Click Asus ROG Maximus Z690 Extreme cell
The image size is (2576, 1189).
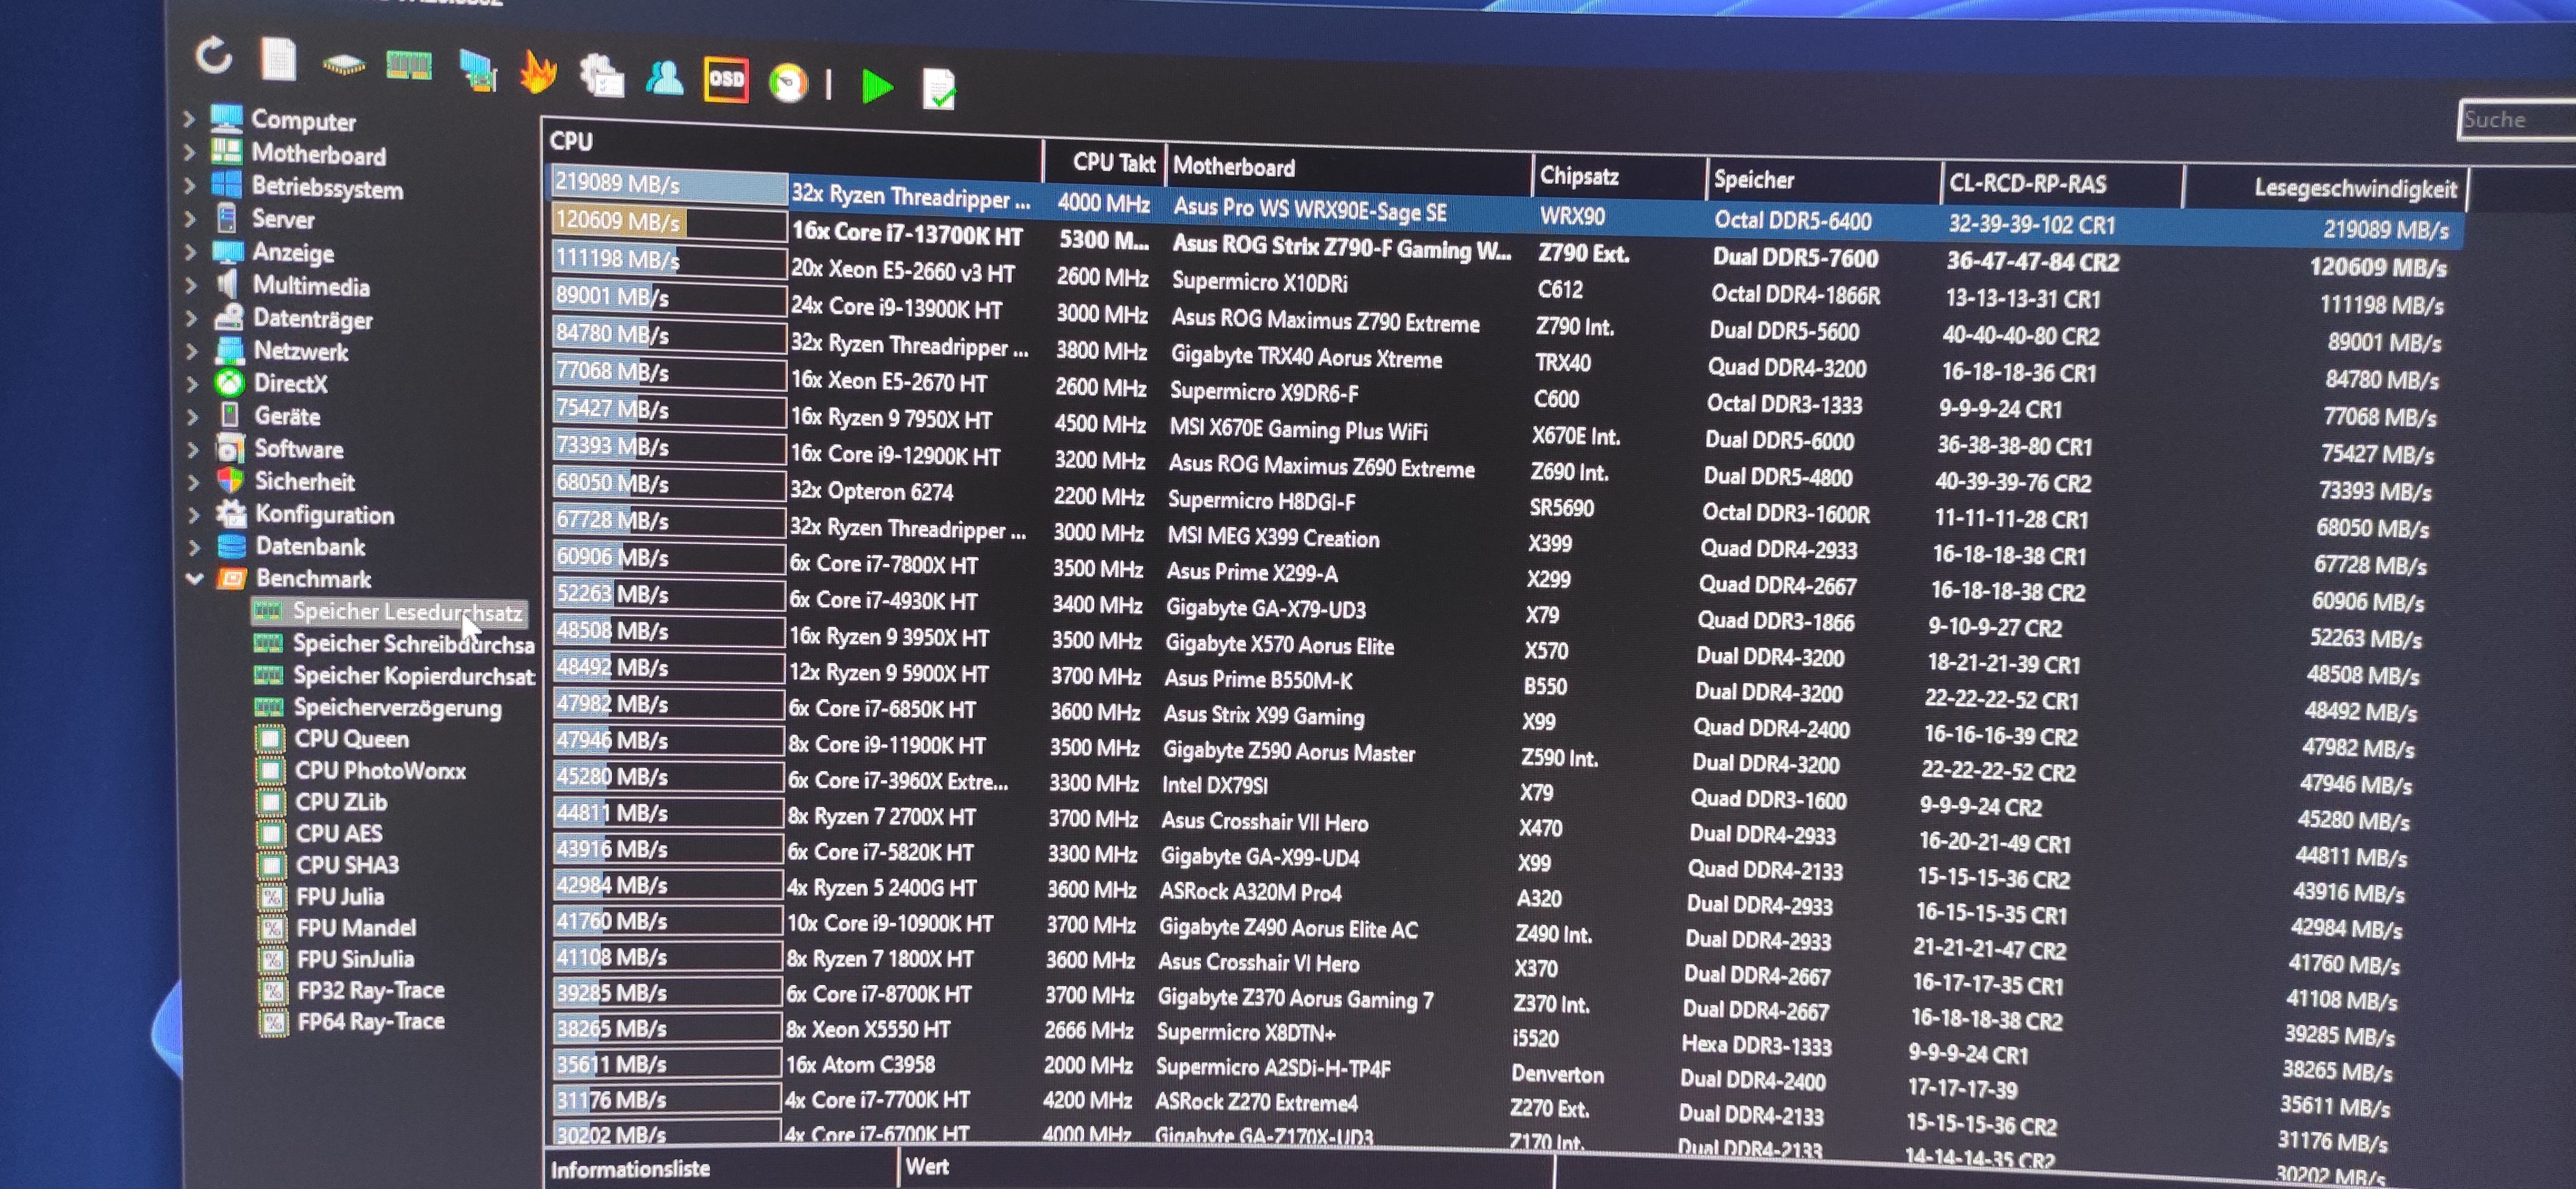pos(1321,467)
